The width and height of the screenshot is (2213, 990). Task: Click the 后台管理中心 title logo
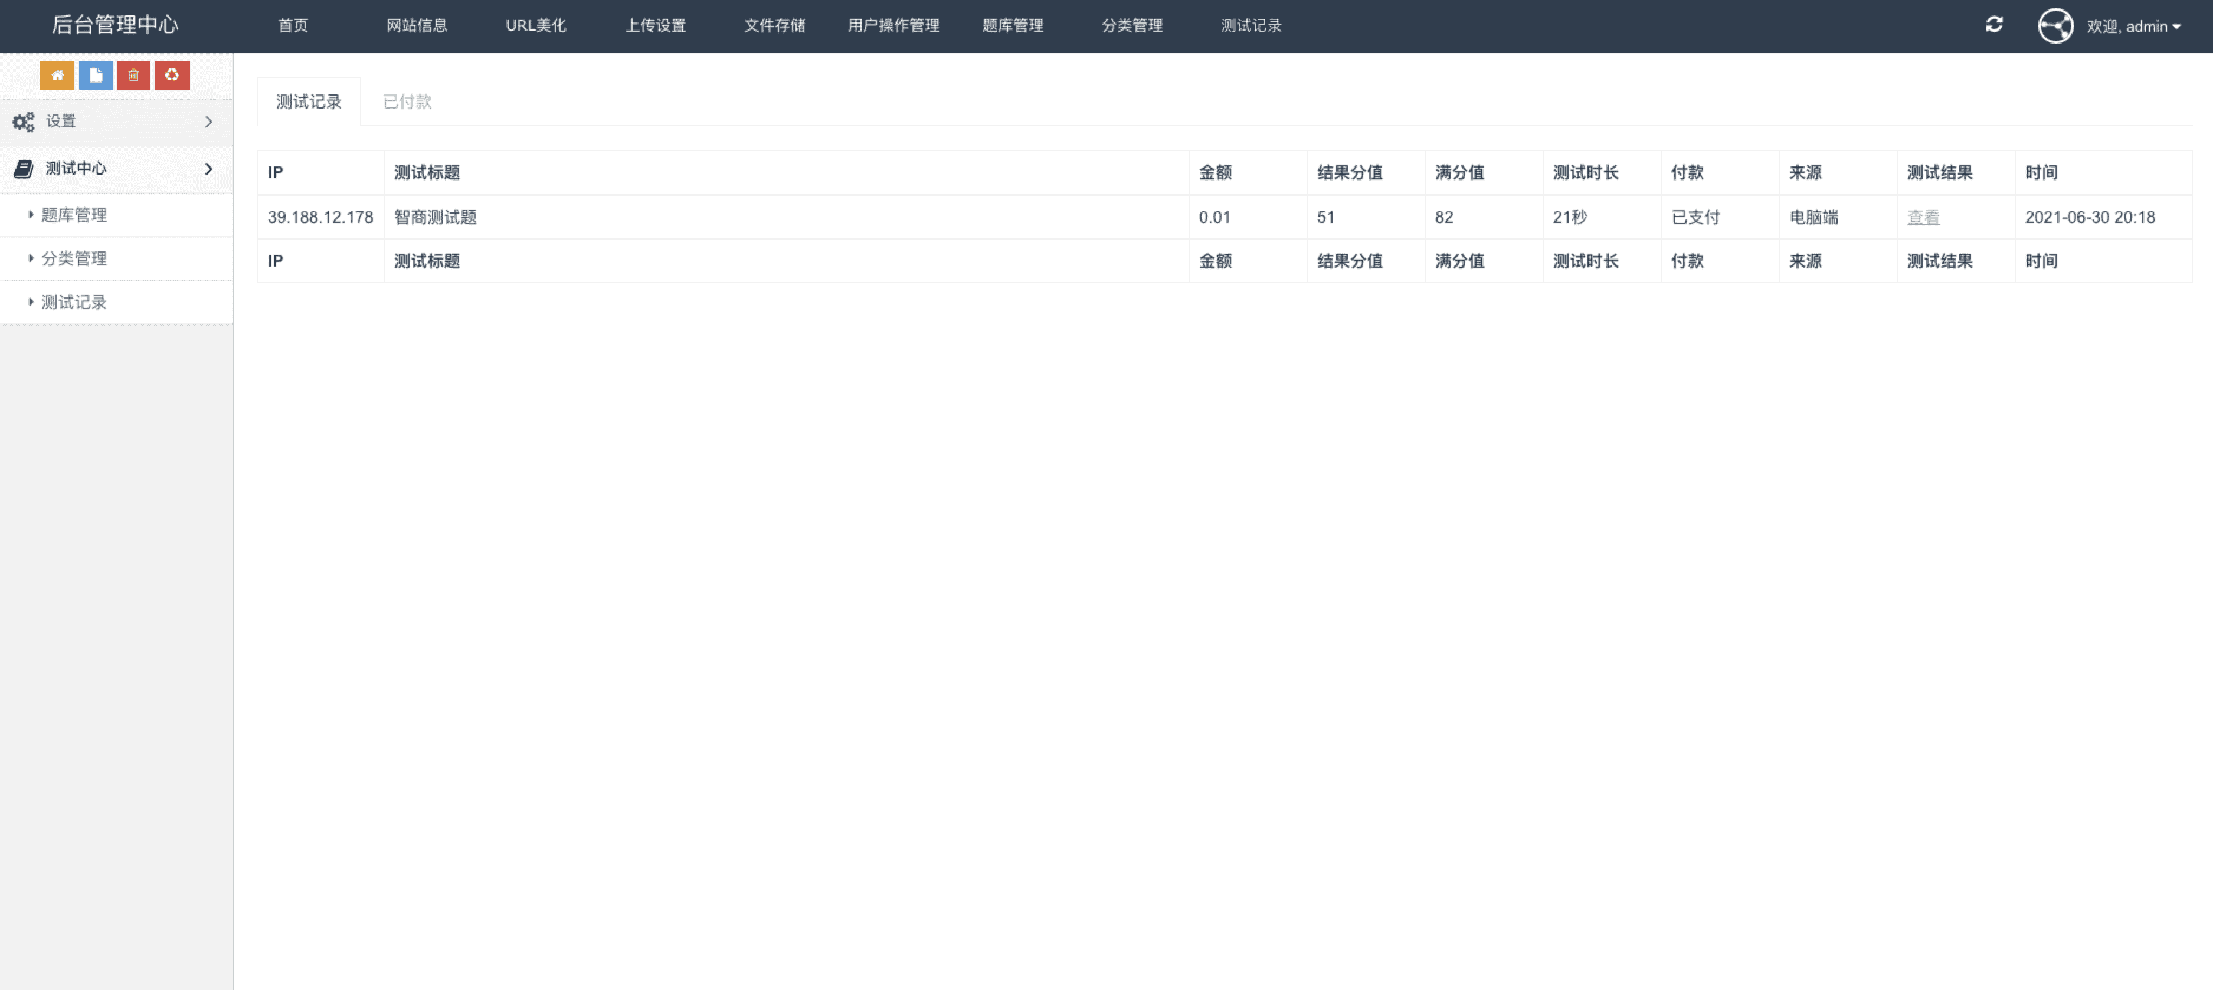click(115, 25)
